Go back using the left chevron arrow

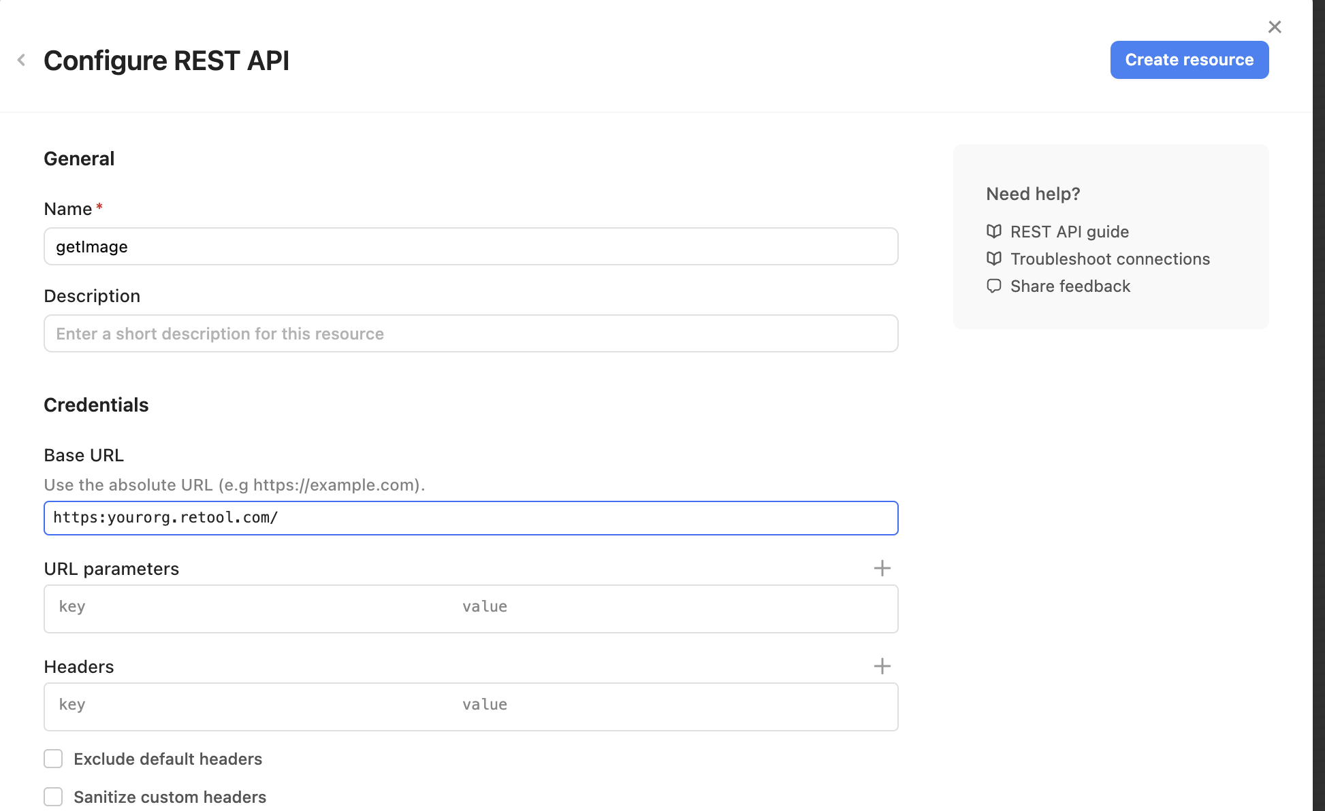click(x=22, y=61)
